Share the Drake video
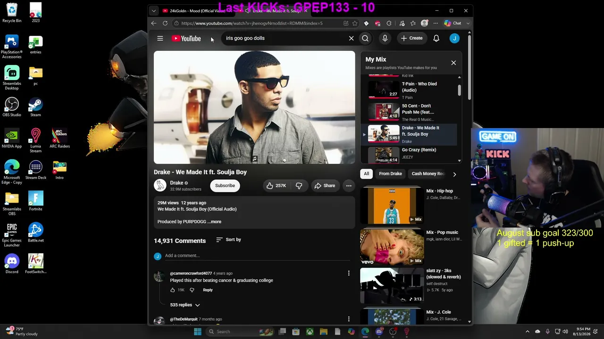The image size is (604, 339). tap(325, 186)
